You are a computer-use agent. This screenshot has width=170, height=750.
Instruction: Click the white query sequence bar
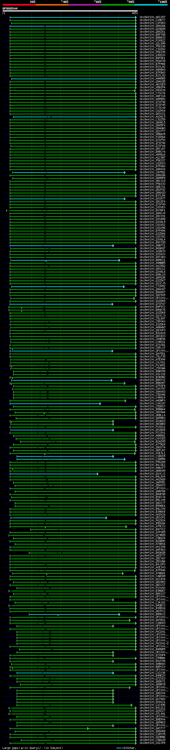(x=70, y=11)
